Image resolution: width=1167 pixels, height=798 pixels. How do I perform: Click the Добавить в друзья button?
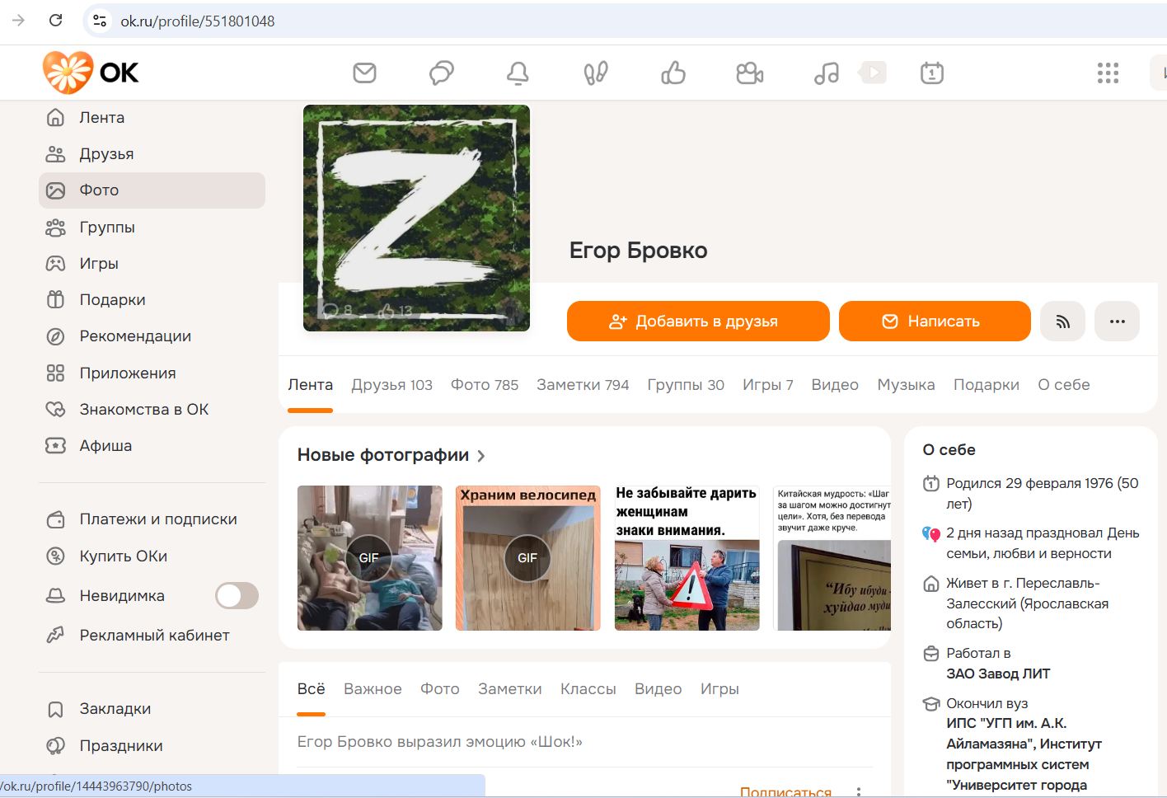click(698, 322)
